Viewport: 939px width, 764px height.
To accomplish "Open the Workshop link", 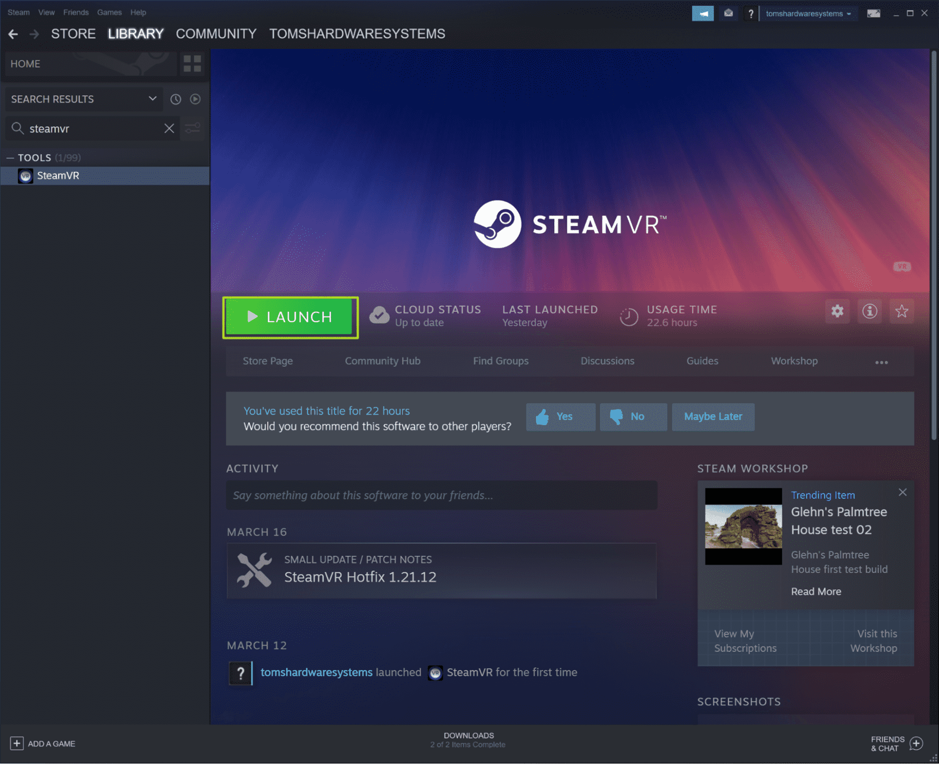I will [794, 362].
